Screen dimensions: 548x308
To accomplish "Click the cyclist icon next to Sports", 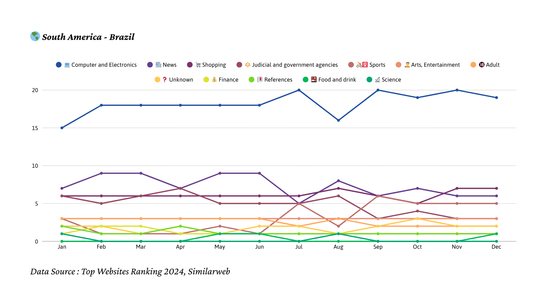I will coord(359,65).
